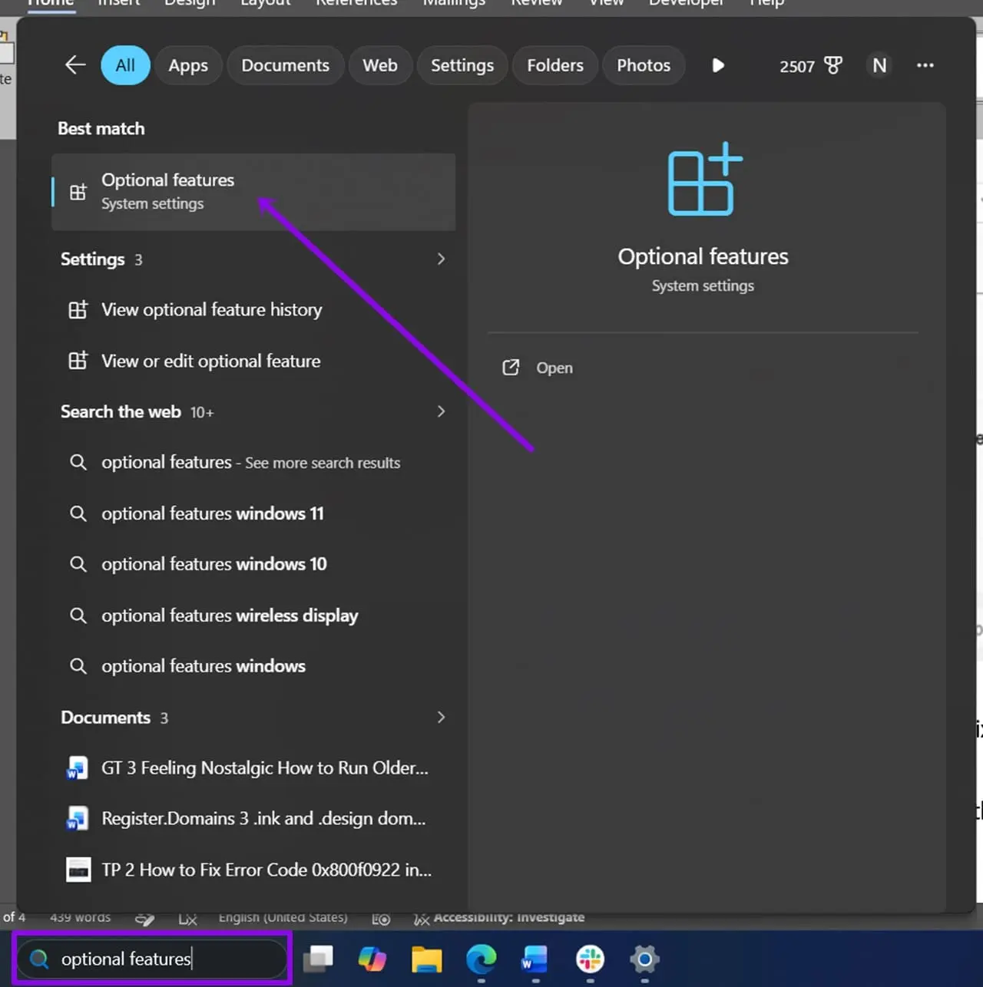Image resolution: width=983 pixels, height=987 pixels.
Task: Select 'optional features - See more search results'
Action: pyautogui.click(x=253, y=462)
